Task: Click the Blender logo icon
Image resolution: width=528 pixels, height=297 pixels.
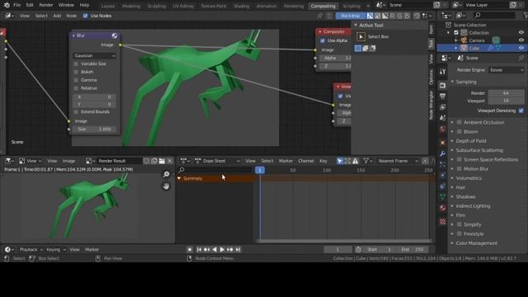Action: point(7,5)
